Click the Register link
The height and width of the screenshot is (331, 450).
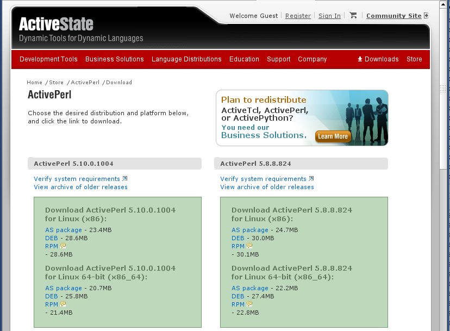pos(298,16)
